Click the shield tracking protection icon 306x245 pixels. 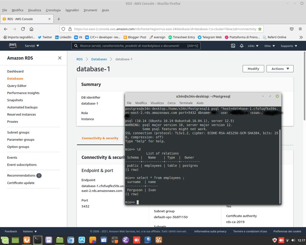(x=63, y=29)
